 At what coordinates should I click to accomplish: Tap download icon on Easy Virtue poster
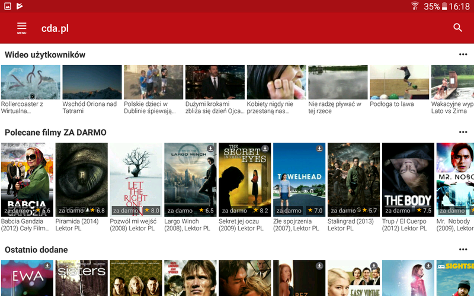point(374,265)
